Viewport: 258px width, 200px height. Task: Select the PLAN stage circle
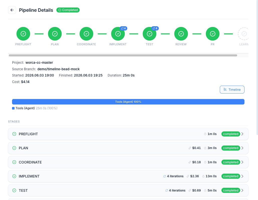coord(55,34)
